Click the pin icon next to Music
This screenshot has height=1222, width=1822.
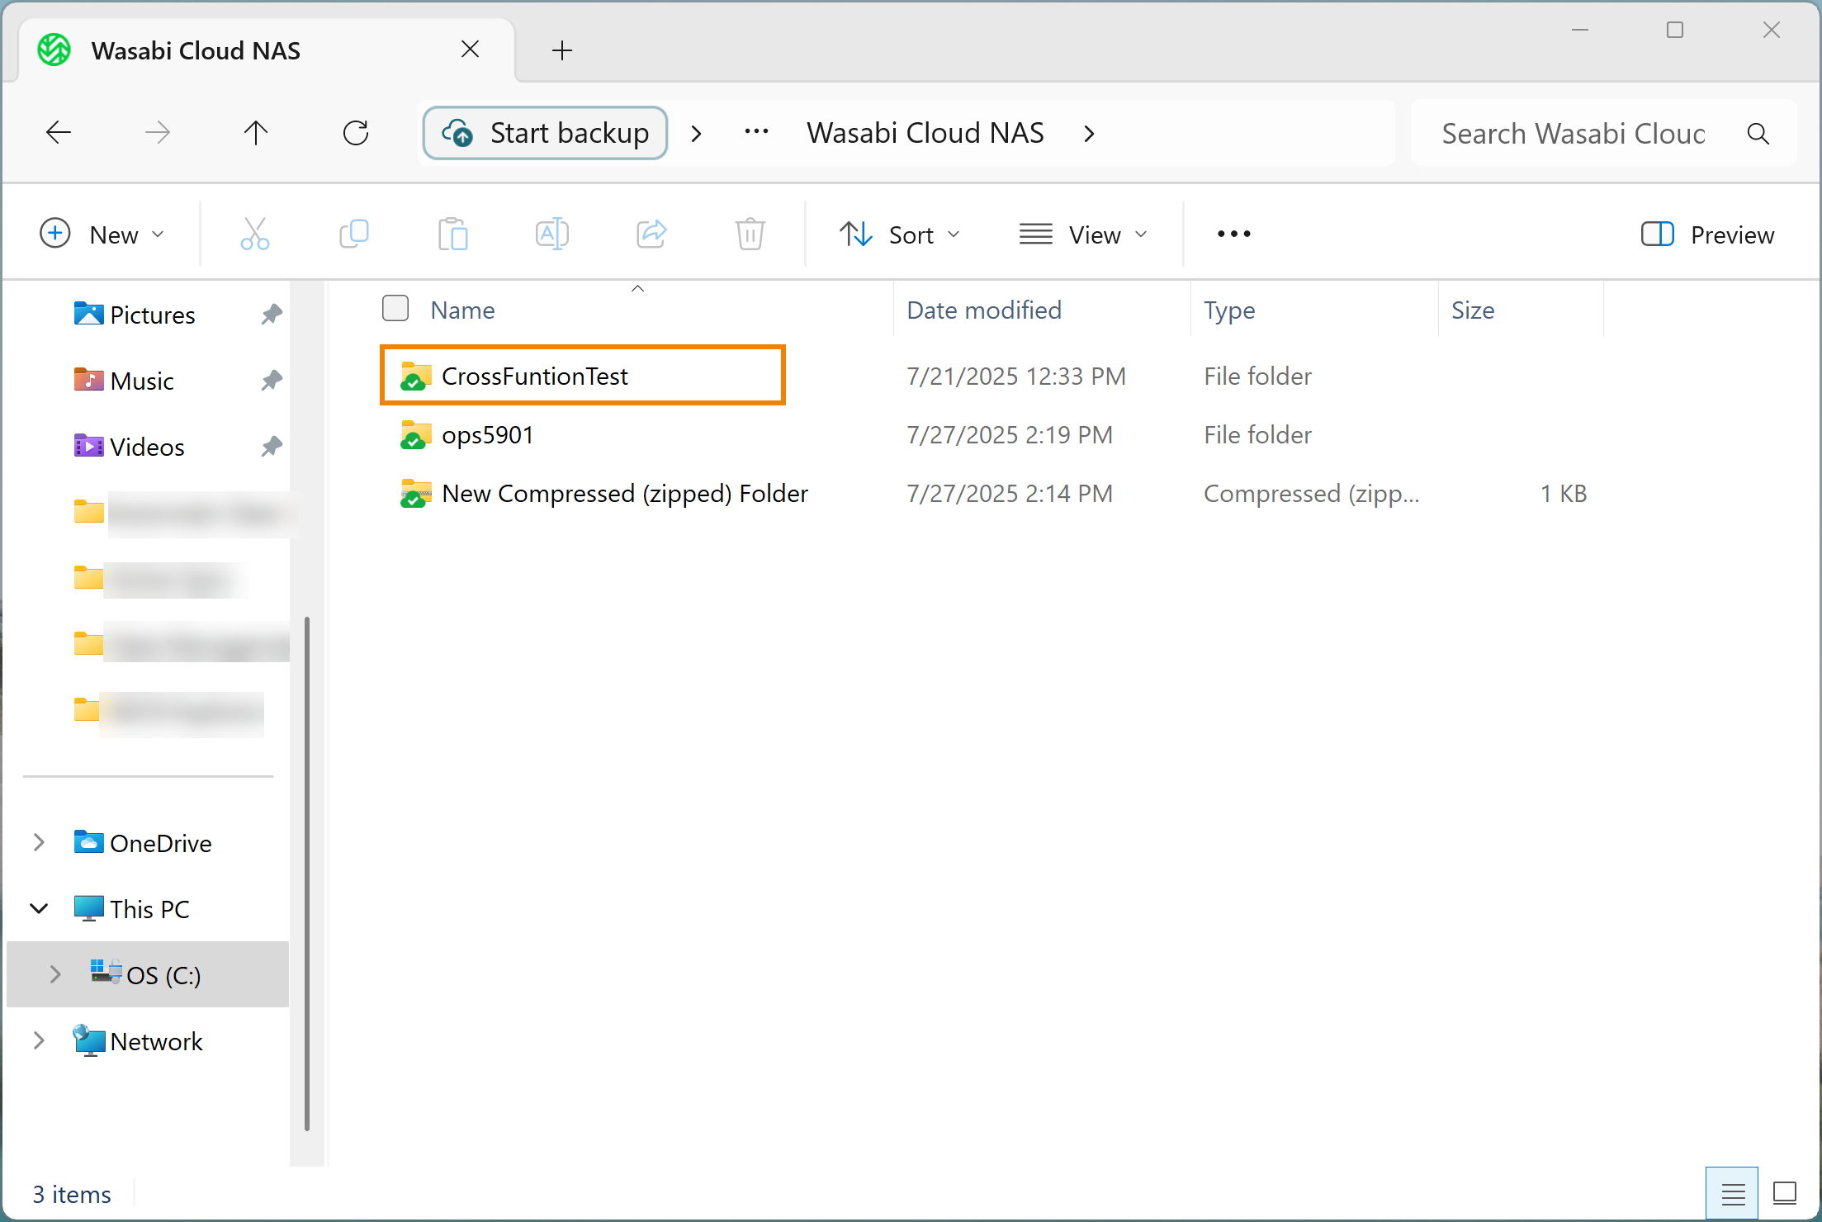coord(272,381)
